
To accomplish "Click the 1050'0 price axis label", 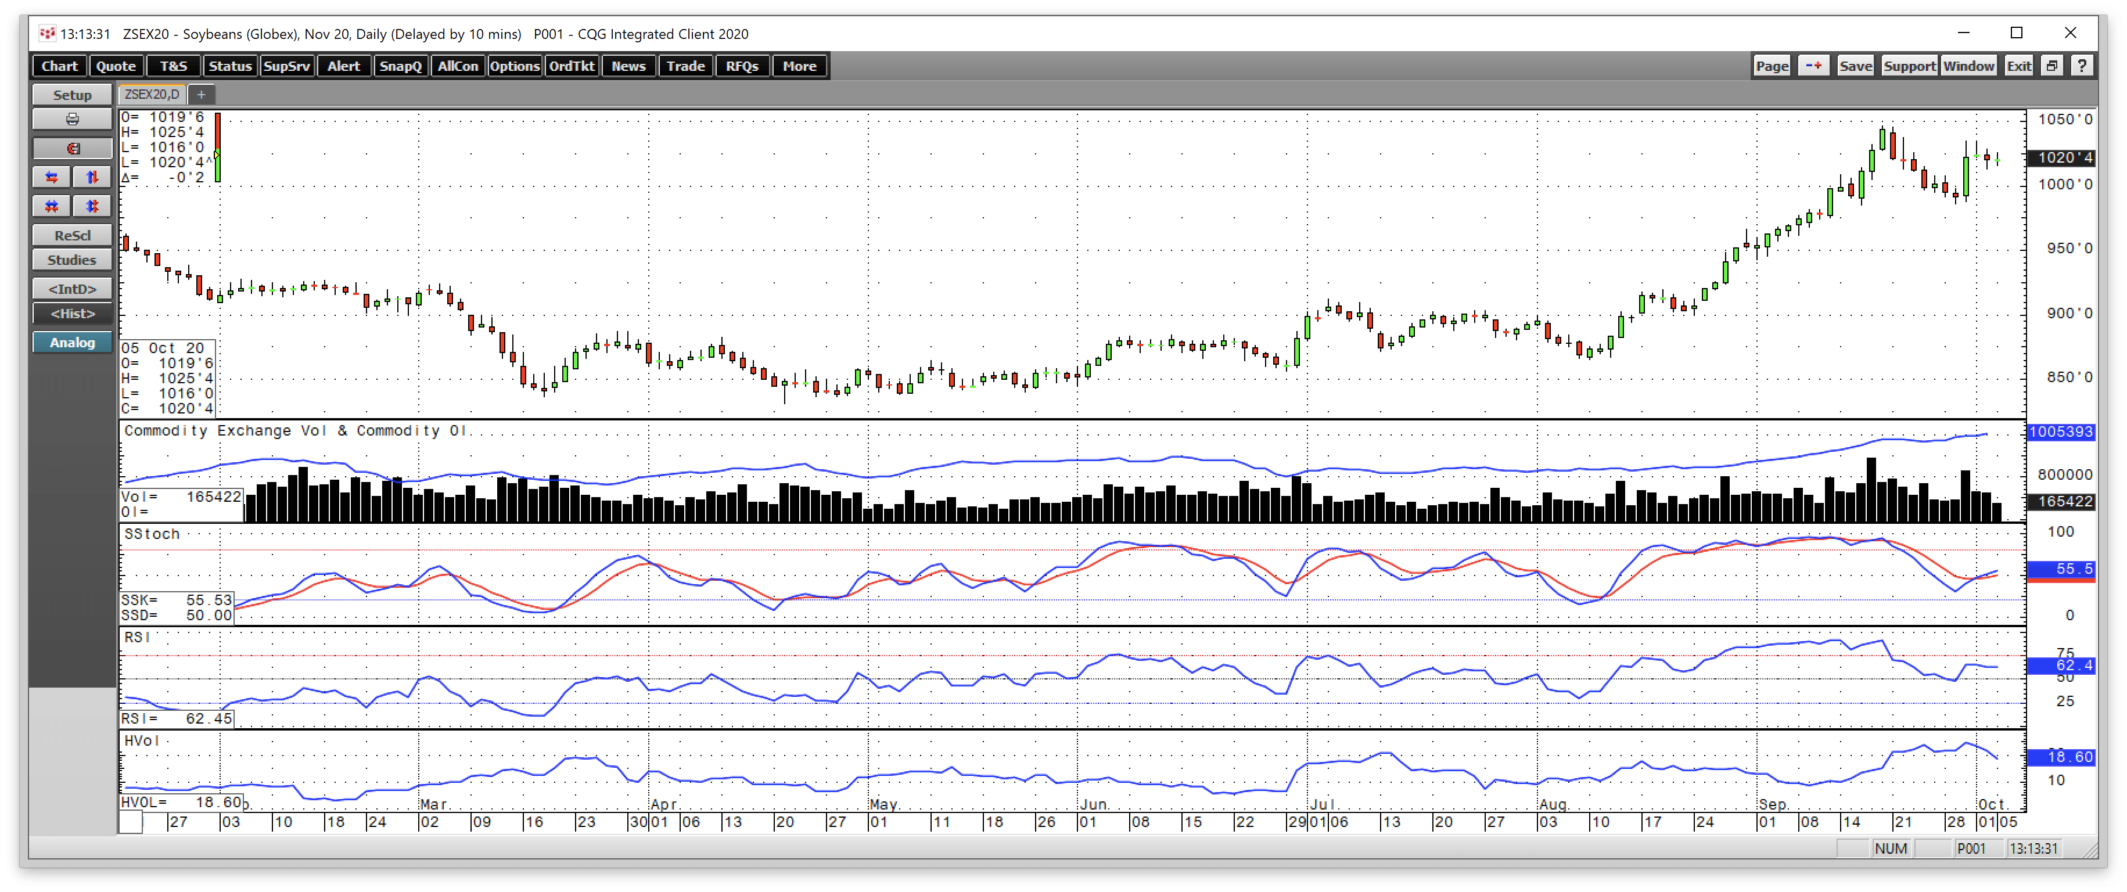I will tap(2065, 119).
